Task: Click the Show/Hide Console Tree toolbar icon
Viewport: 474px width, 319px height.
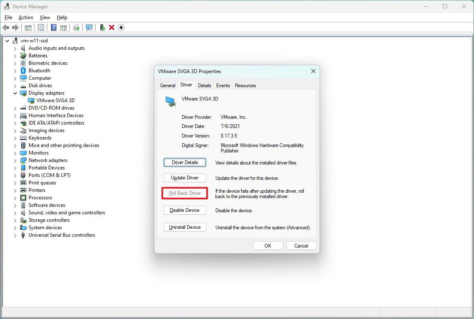Action: pyautogui.click(x=28, y=27)
